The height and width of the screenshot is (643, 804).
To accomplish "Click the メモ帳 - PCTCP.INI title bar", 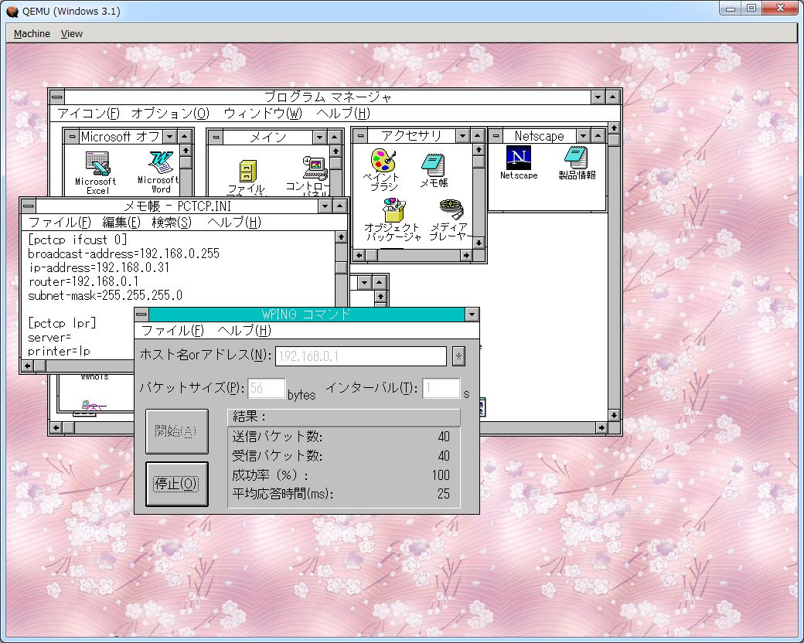I will pyautogui.click(x=177, y=206).
